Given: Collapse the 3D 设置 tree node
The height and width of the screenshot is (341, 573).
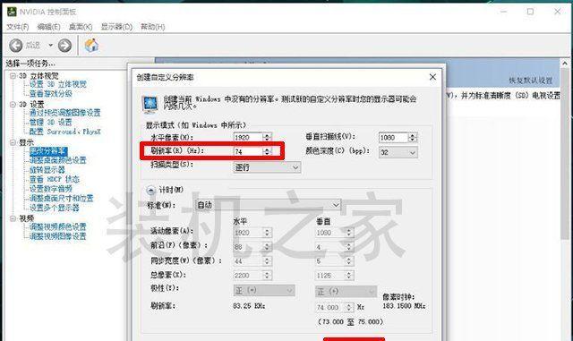Looking at the screenshot, I should (x=13, y=105).
